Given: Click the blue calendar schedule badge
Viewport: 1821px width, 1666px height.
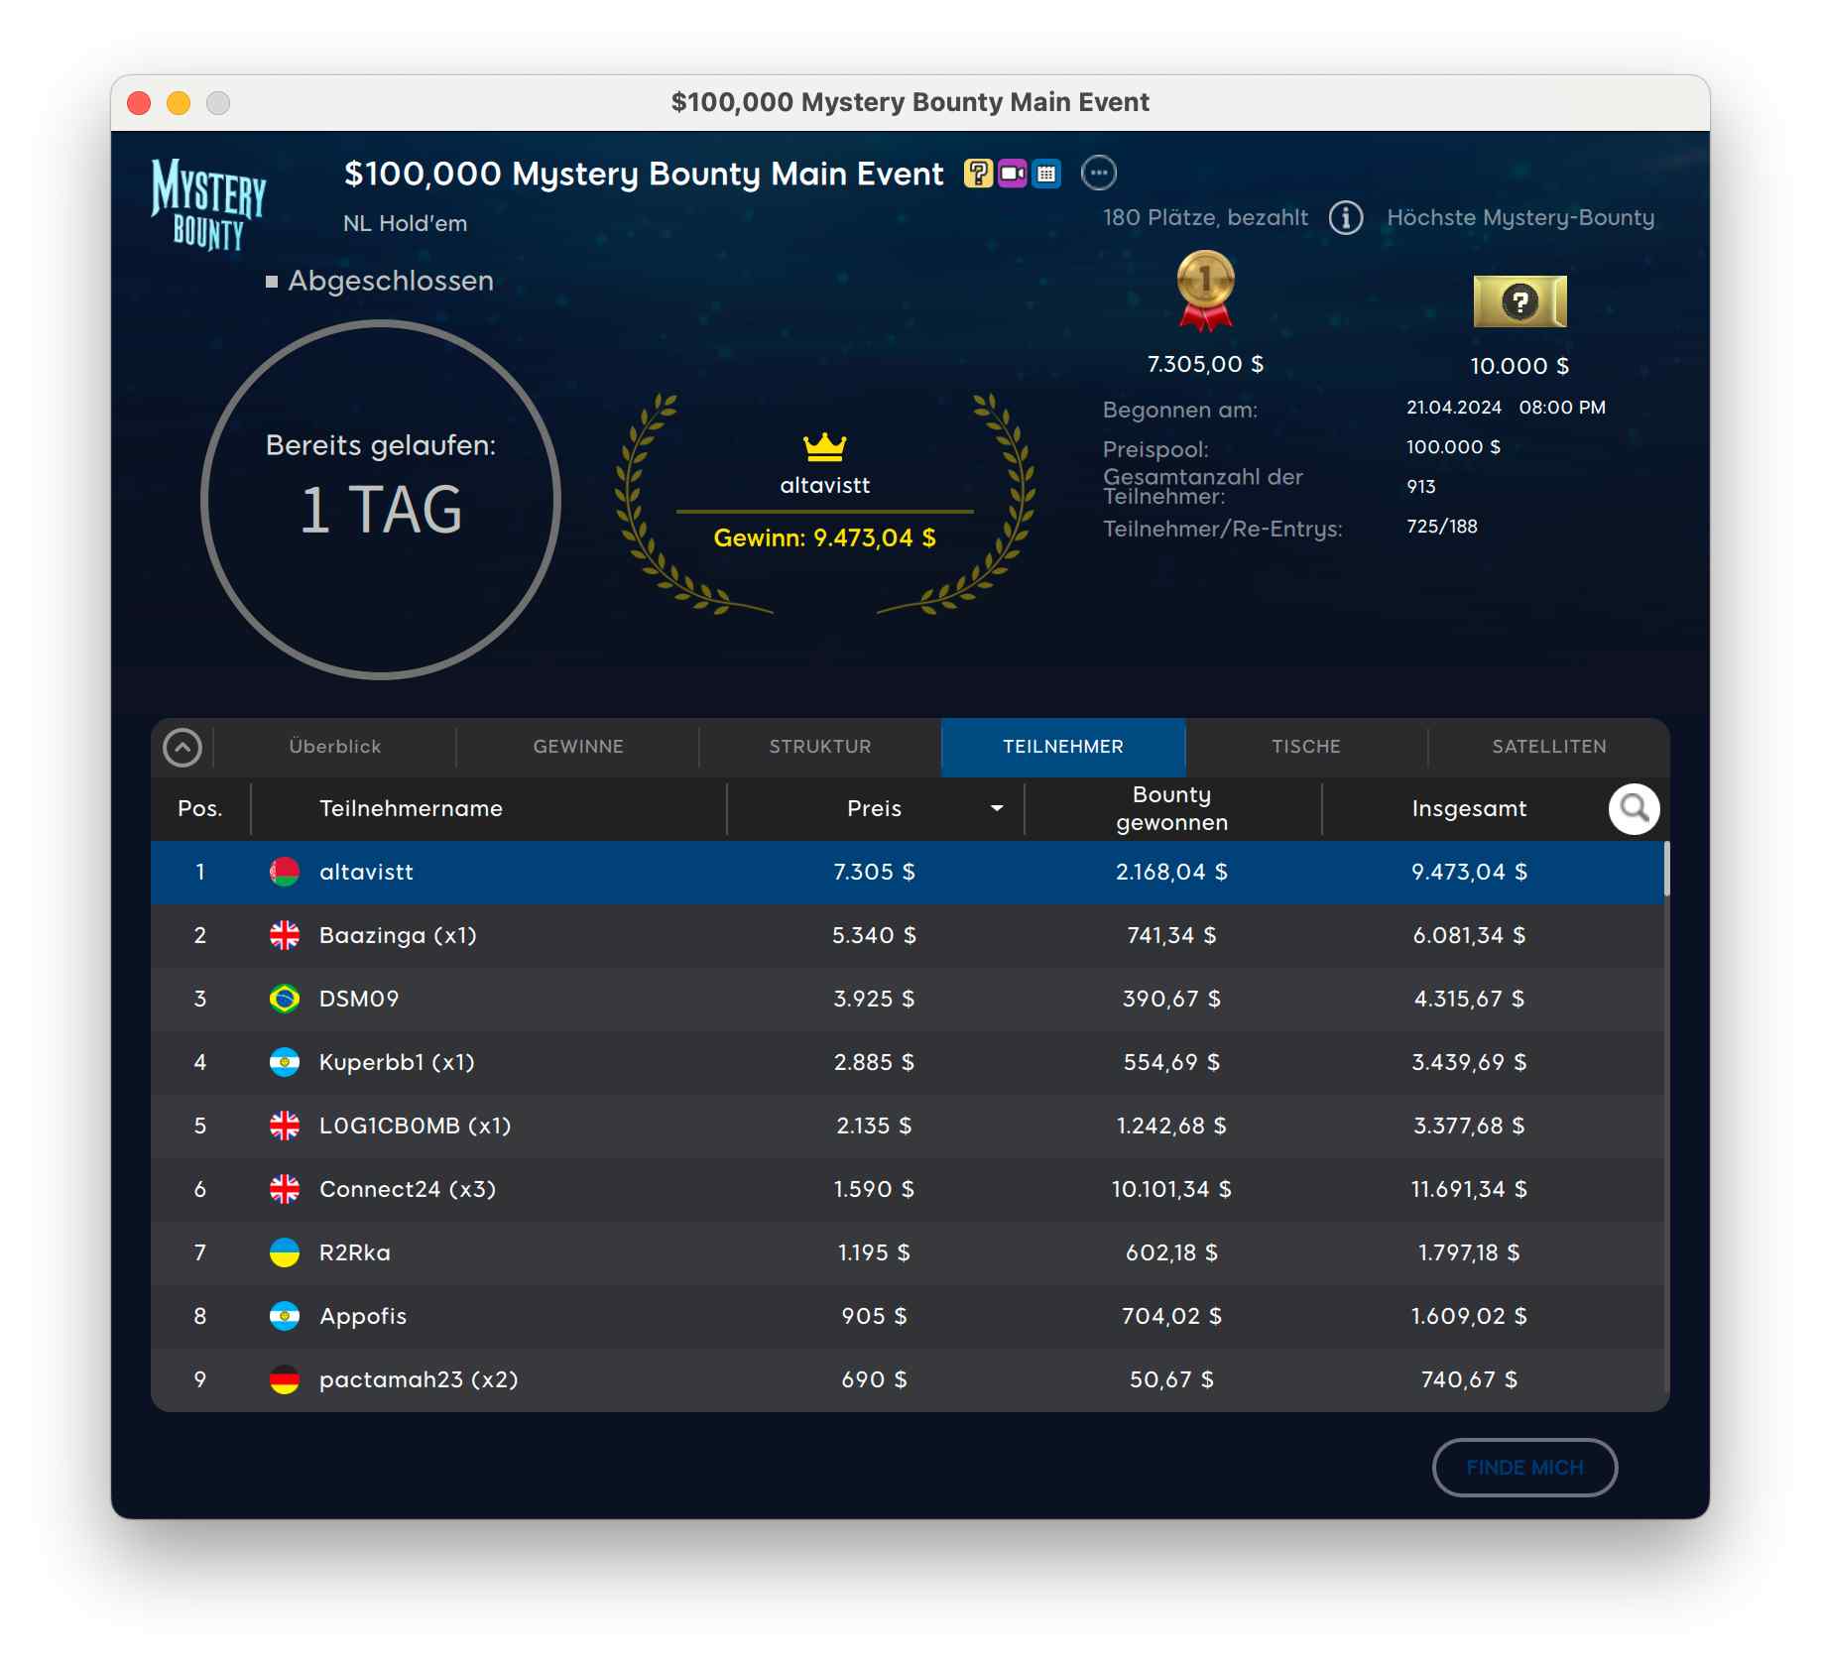Looking at the screenshot, I should pyautogui.click(x=1046, y=174).
